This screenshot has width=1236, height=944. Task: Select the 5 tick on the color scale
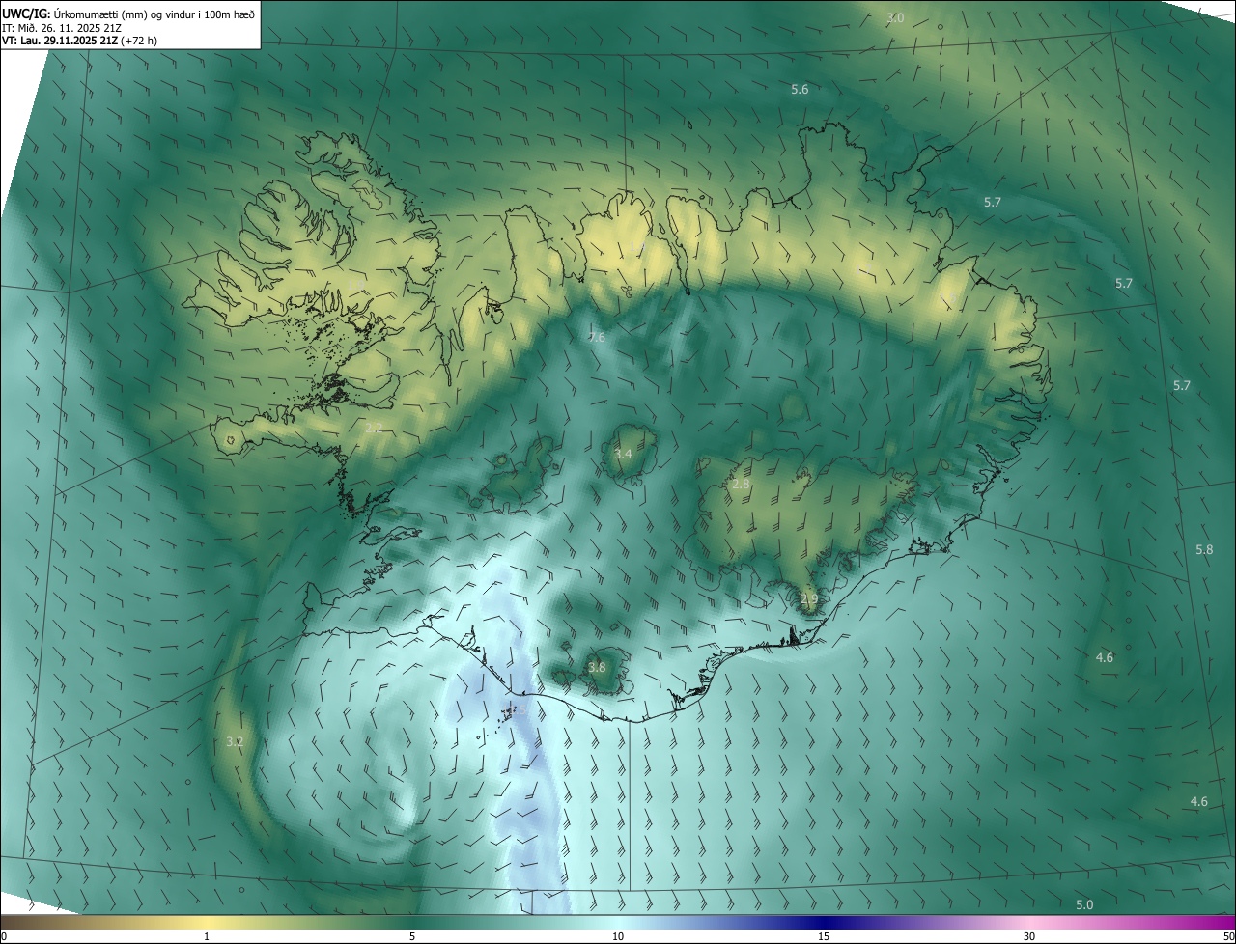pos(412,936)
